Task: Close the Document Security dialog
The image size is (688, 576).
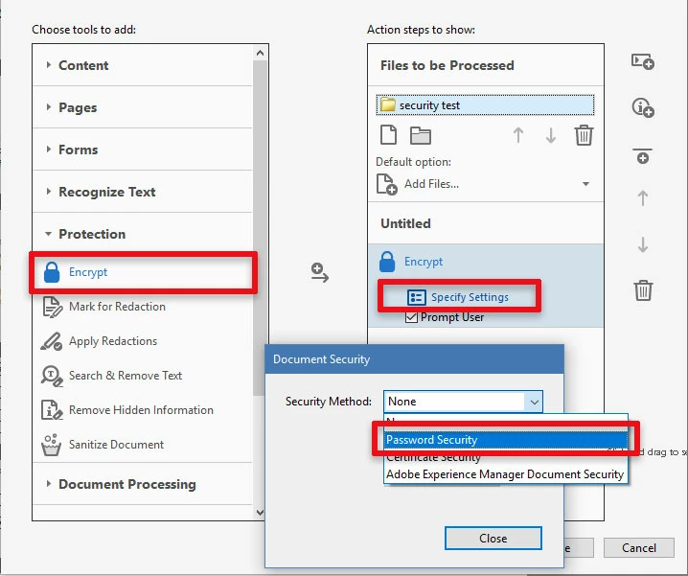Action: point(493,539)
